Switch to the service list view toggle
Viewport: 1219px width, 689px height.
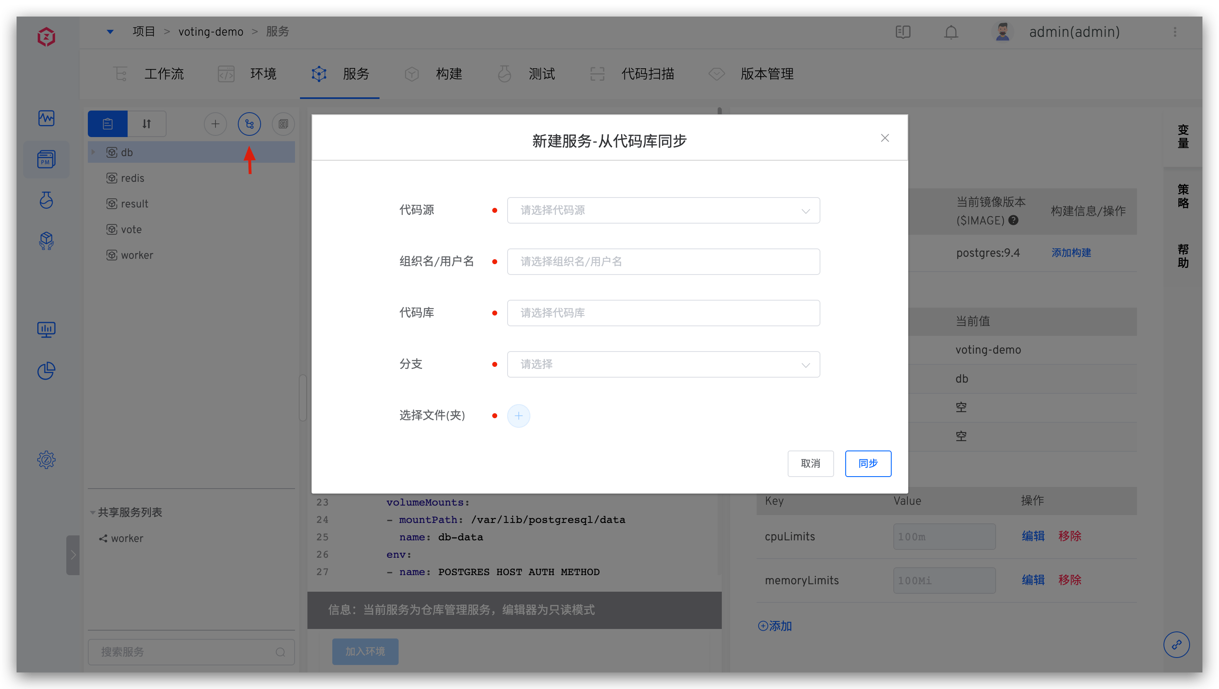coord(107,124)
